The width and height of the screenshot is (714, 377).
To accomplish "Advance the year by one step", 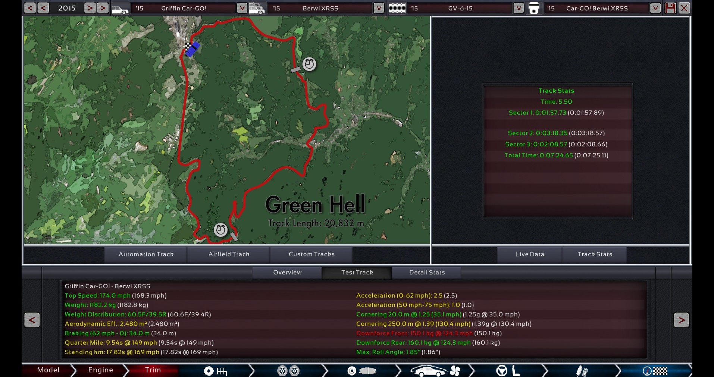I will (x=90, y=8).
